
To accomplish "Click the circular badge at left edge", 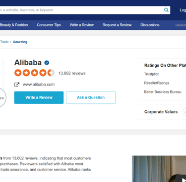I will (x=2, y=97).
